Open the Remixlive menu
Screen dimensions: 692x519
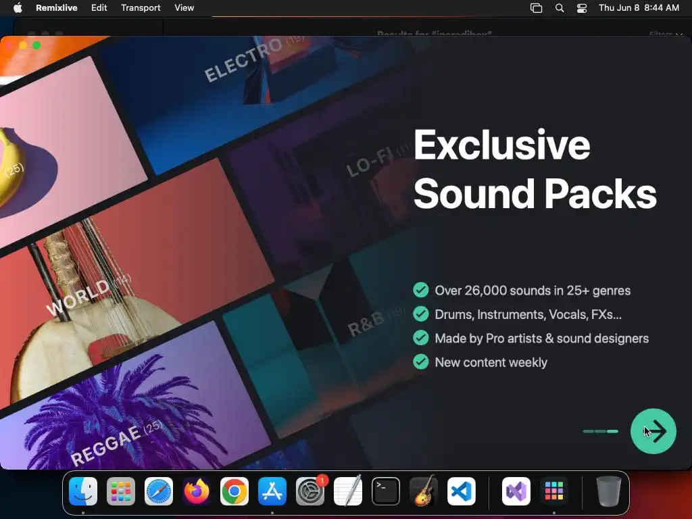(x=57, y=8)
